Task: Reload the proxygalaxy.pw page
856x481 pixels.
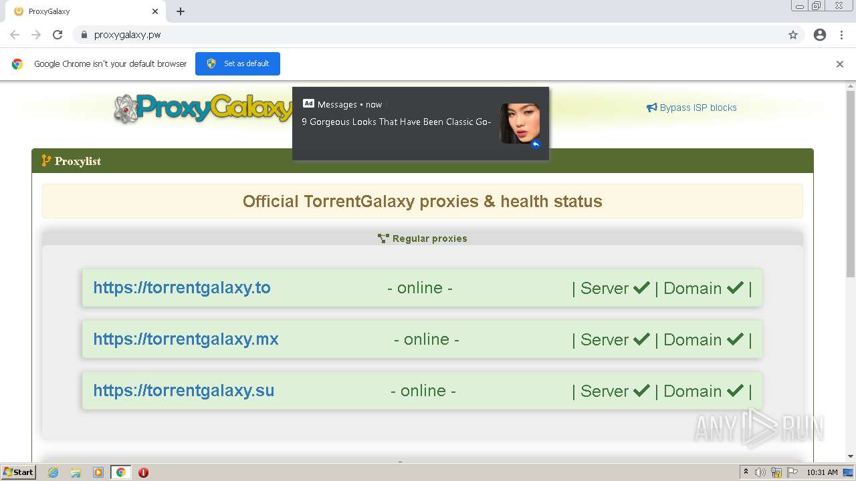Action: click(58, 35)
